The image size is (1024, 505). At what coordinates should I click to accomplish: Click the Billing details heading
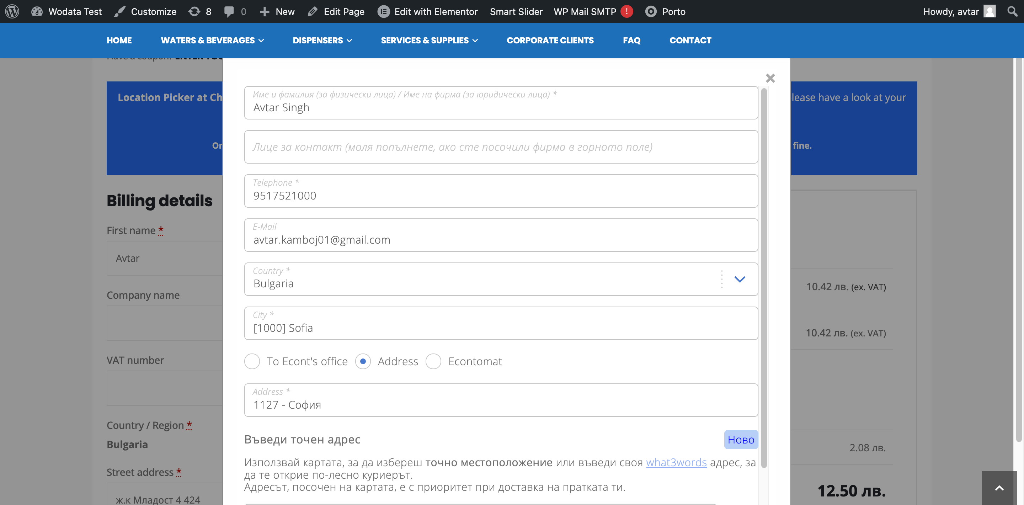point(159,201)
